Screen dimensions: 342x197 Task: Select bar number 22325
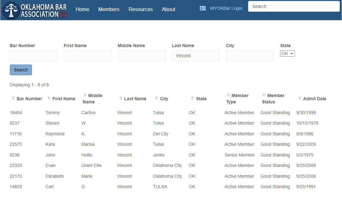[16, 165]
